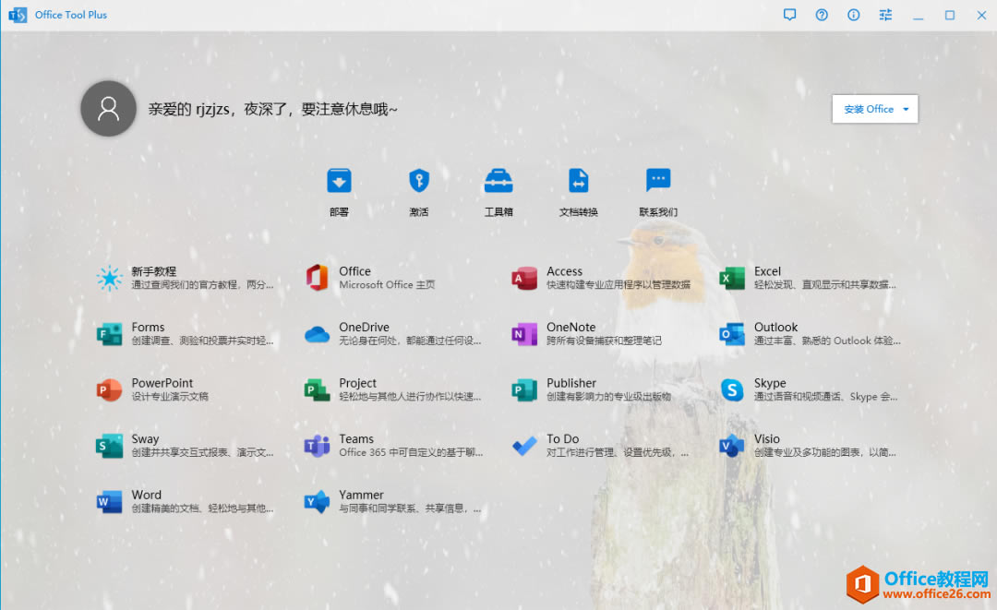Open the feedback message icon in title bar
Image resolution: width=997 pixels, height=610 pixels.
[789, 15]
